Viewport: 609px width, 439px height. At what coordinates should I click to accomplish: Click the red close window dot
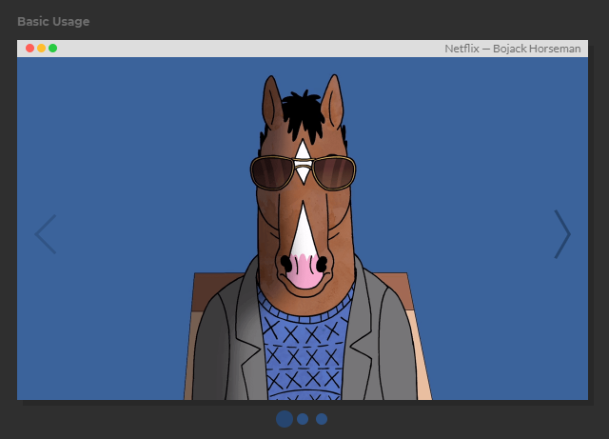tap(29, 49)
